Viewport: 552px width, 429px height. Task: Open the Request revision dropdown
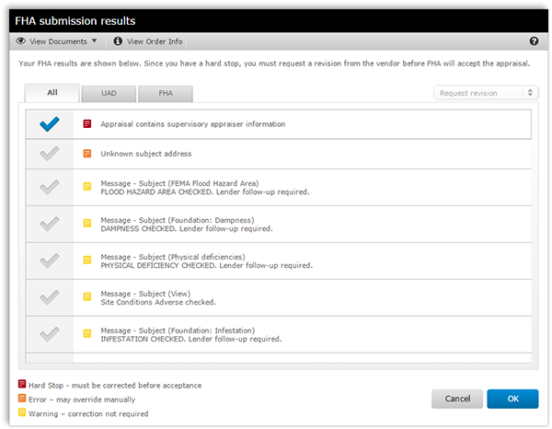pyautogui.click(x=486, y=93)
